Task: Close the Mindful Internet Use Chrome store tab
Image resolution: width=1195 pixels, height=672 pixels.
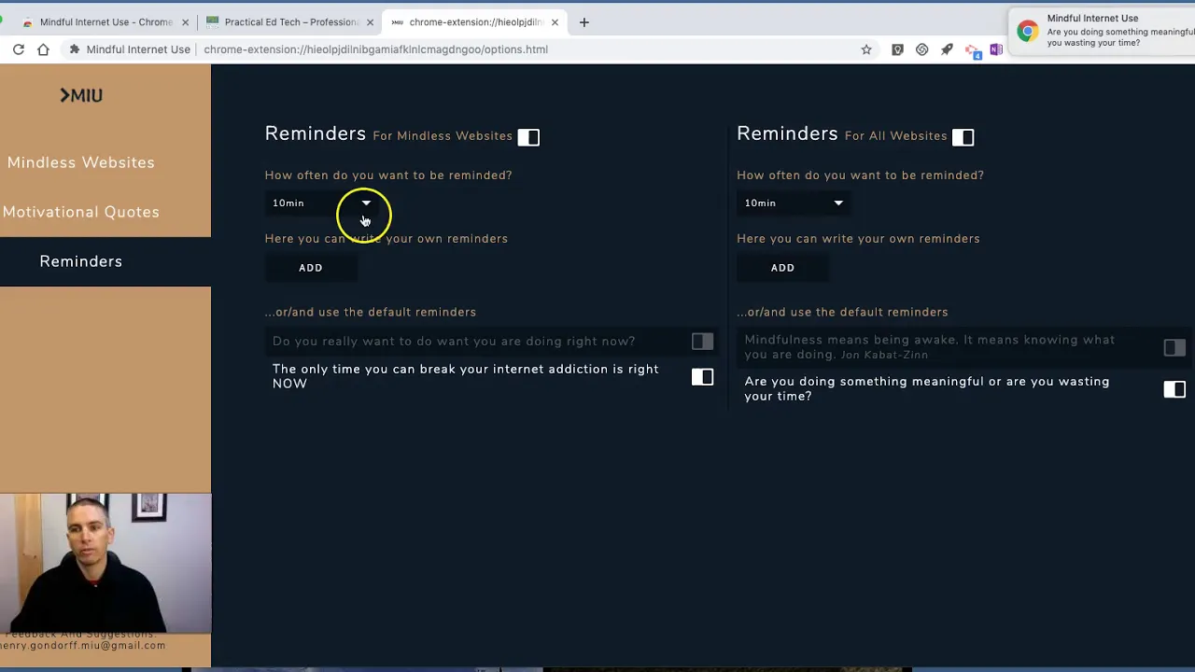Action: tap(185, 22)
